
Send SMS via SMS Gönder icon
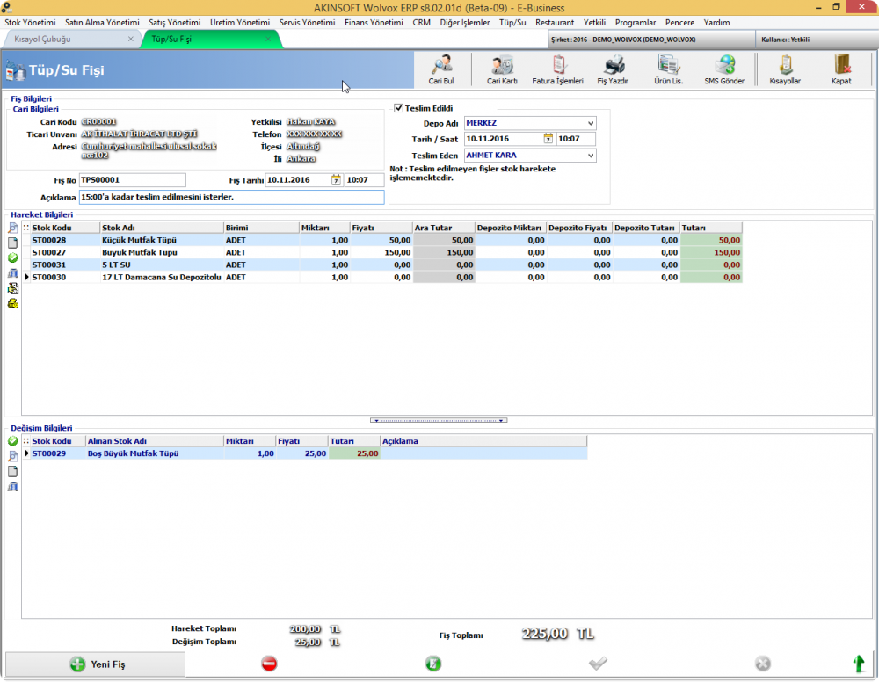724,69
